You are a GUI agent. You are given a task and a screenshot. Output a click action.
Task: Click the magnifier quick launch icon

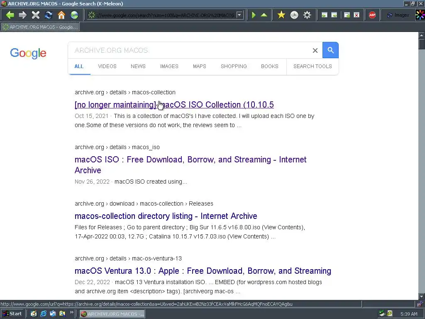[x=62, y=314]
